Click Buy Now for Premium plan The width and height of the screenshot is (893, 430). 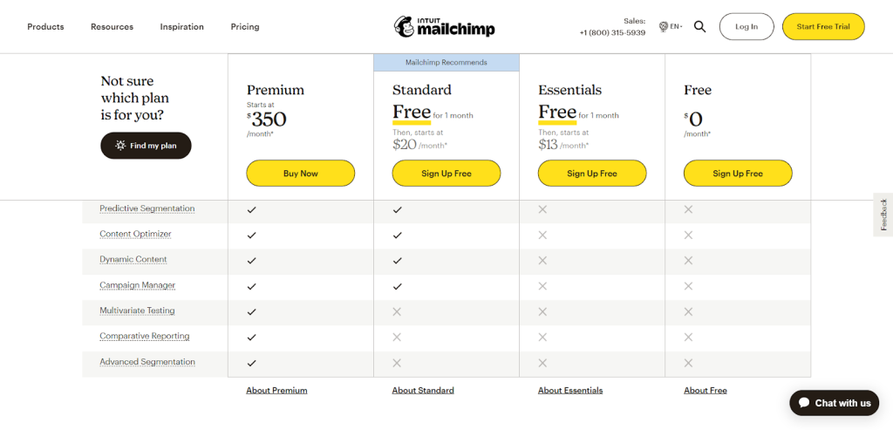(301, 174)
